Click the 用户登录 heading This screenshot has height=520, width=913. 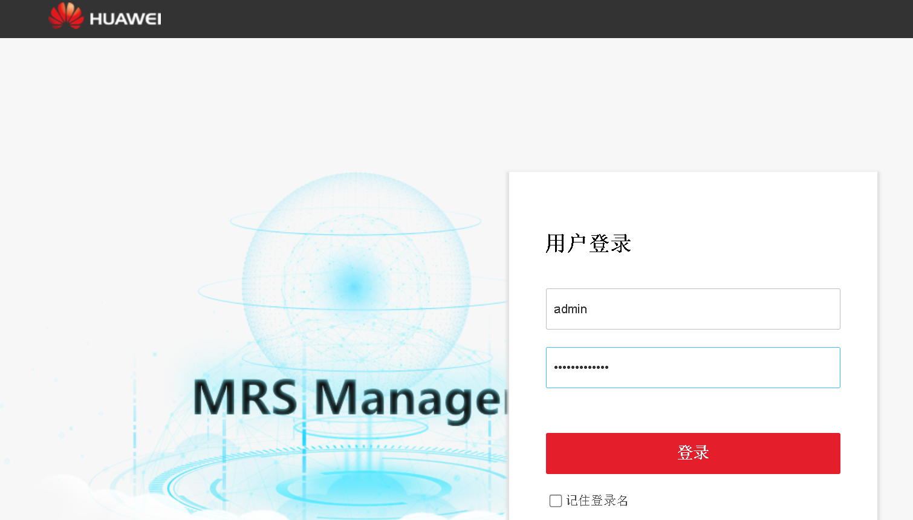pos(588,244)
